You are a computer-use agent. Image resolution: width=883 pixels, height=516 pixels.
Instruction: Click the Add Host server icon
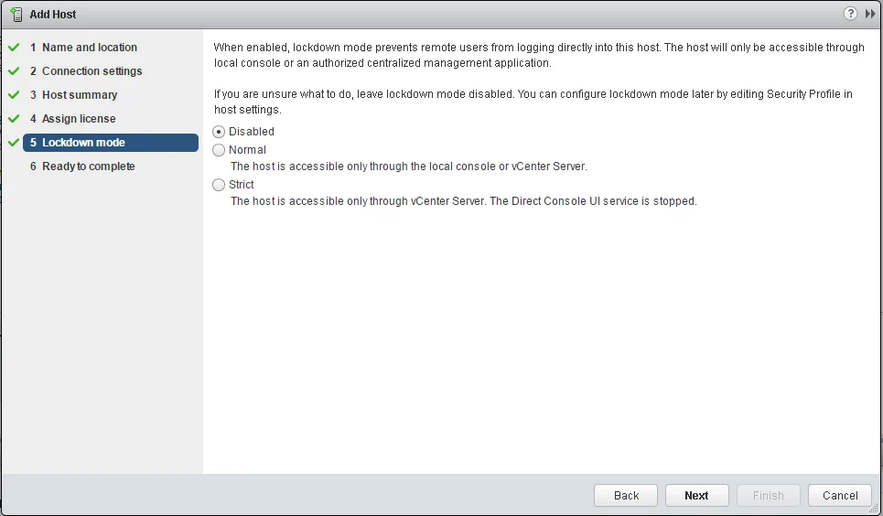[16, 14]
